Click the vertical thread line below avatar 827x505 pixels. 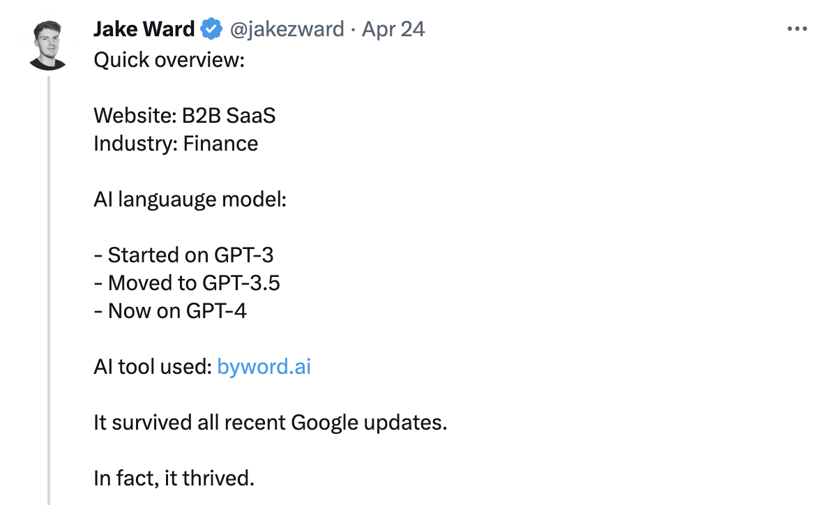point(48,279)
